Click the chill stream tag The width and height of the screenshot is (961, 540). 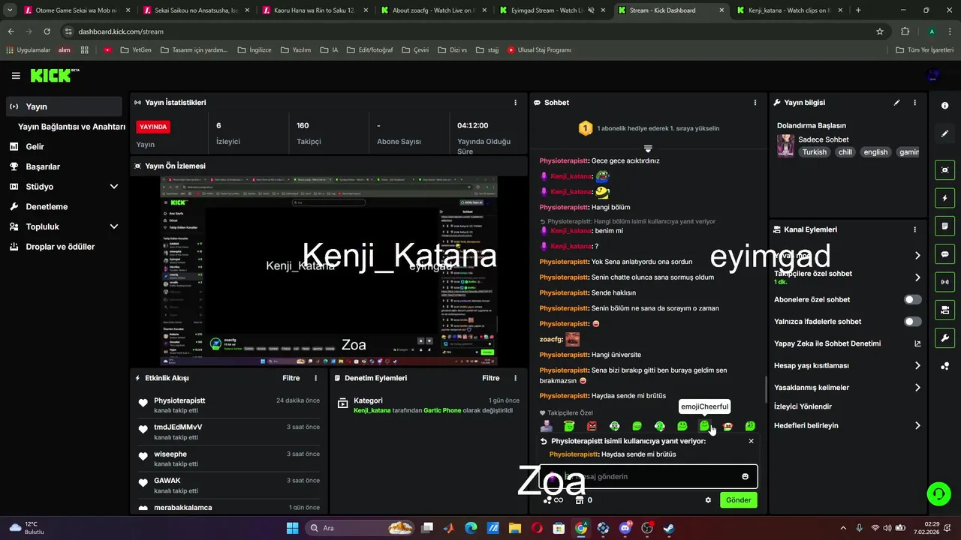click(x=845, y=152)
